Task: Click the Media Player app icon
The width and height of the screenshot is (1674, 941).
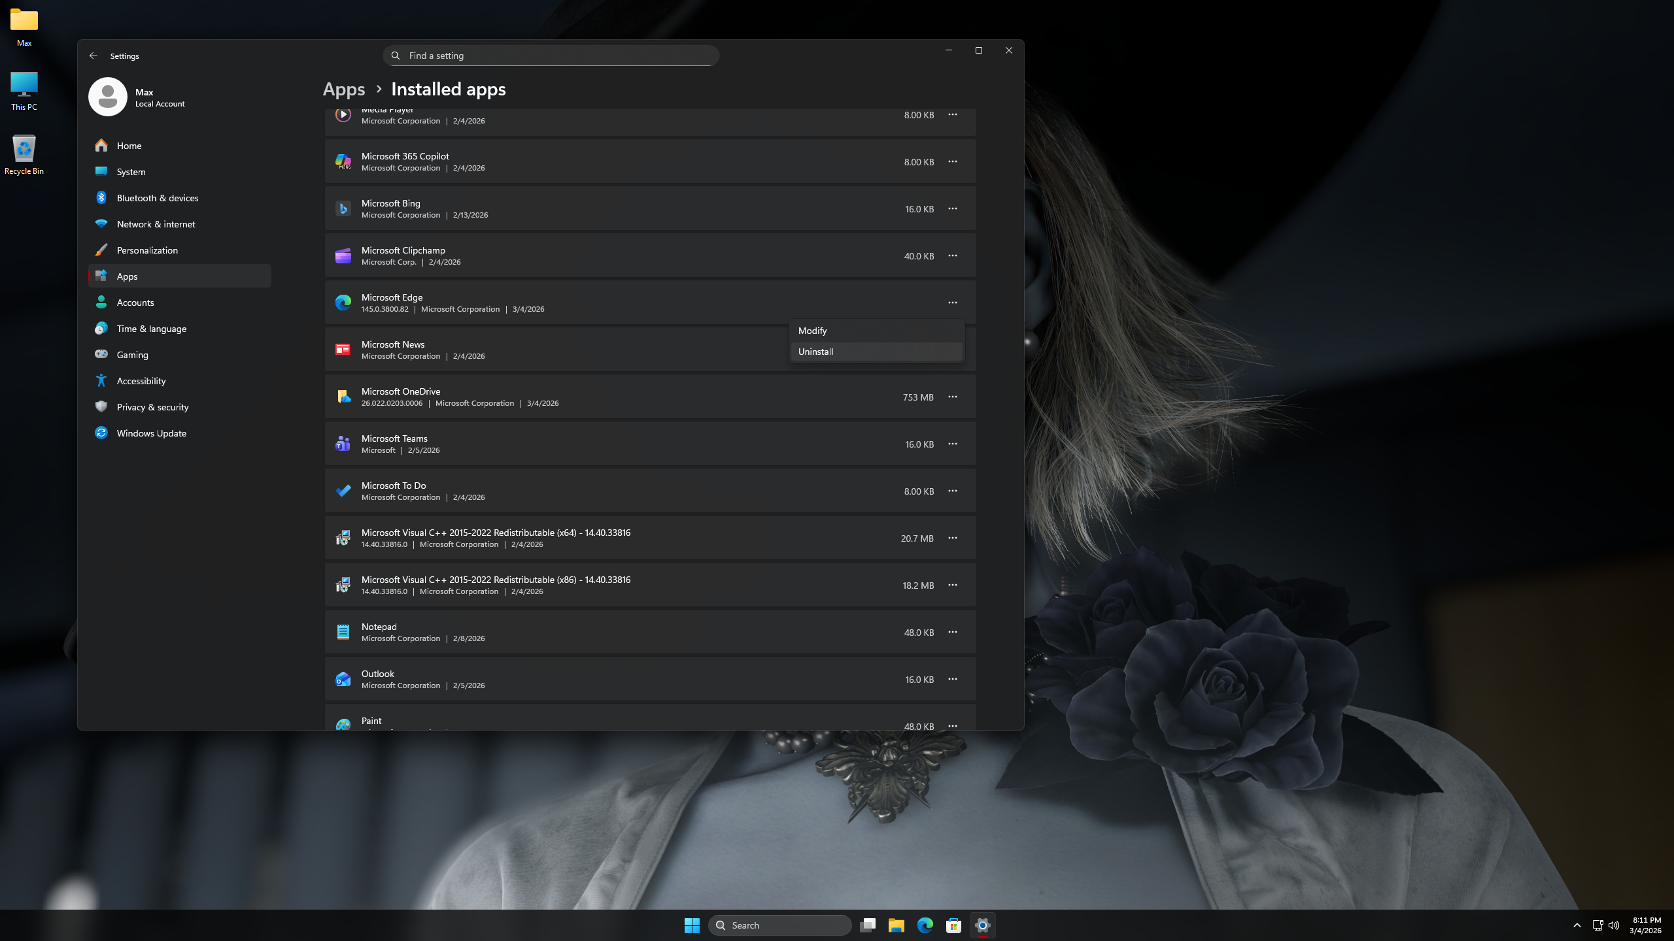Action: tap(343, 115)
